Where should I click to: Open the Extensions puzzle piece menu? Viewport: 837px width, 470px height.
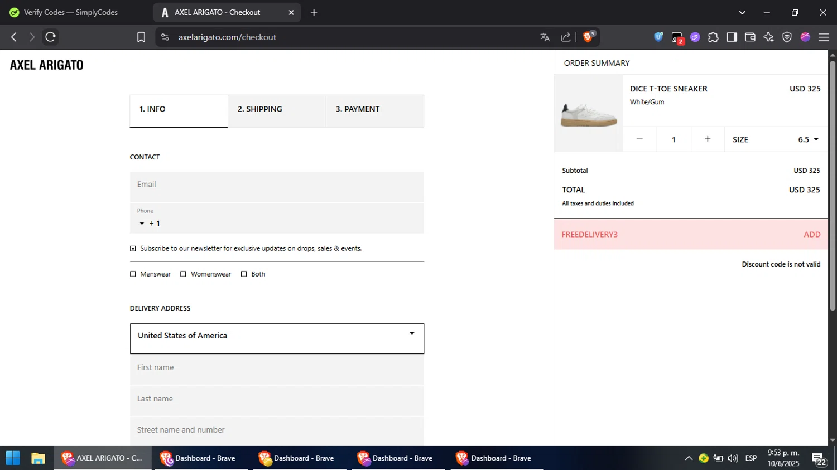(713, 37)
